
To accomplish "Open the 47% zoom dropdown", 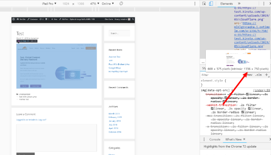I will click(94, 4).
